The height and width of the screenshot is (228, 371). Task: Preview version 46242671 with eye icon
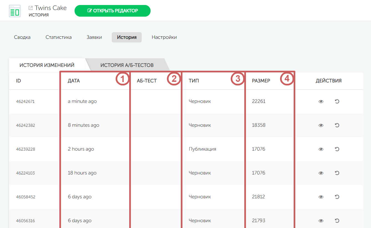[x=321, y=102]
